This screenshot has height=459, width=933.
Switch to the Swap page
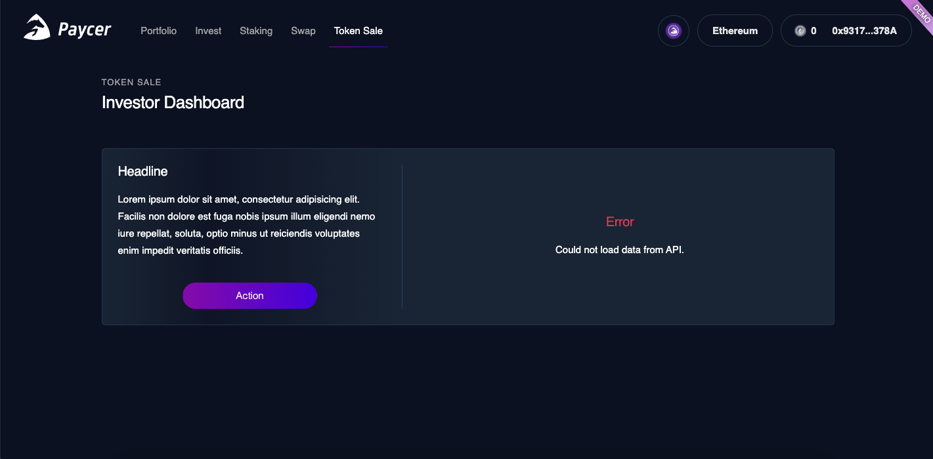[x=303, y=31]
